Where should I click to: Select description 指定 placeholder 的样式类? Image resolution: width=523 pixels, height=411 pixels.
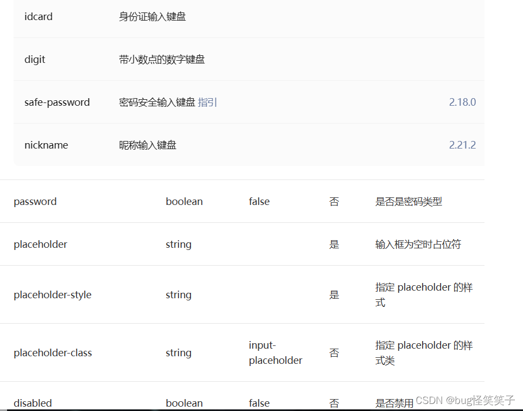pos(424,352)
